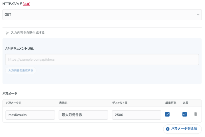
Task: Click the 最大取得件数 display name field
Action: click(x=83, y=115)
